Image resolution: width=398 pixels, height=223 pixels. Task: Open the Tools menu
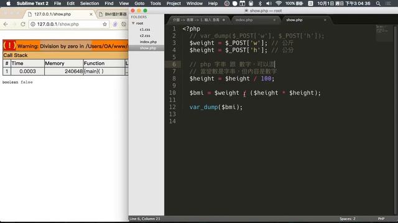pos(155,3)
